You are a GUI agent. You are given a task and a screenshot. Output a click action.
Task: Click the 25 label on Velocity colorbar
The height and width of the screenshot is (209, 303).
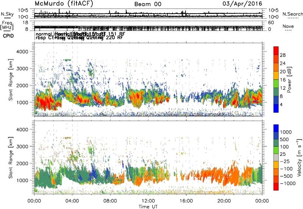tap(283, 154)
